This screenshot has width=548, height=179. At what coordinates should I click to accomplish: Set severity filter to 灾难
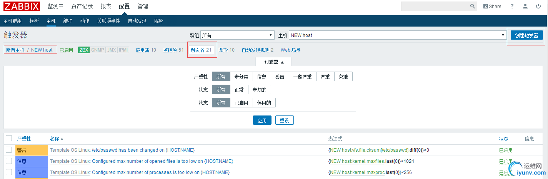click(x=343, y=77)
